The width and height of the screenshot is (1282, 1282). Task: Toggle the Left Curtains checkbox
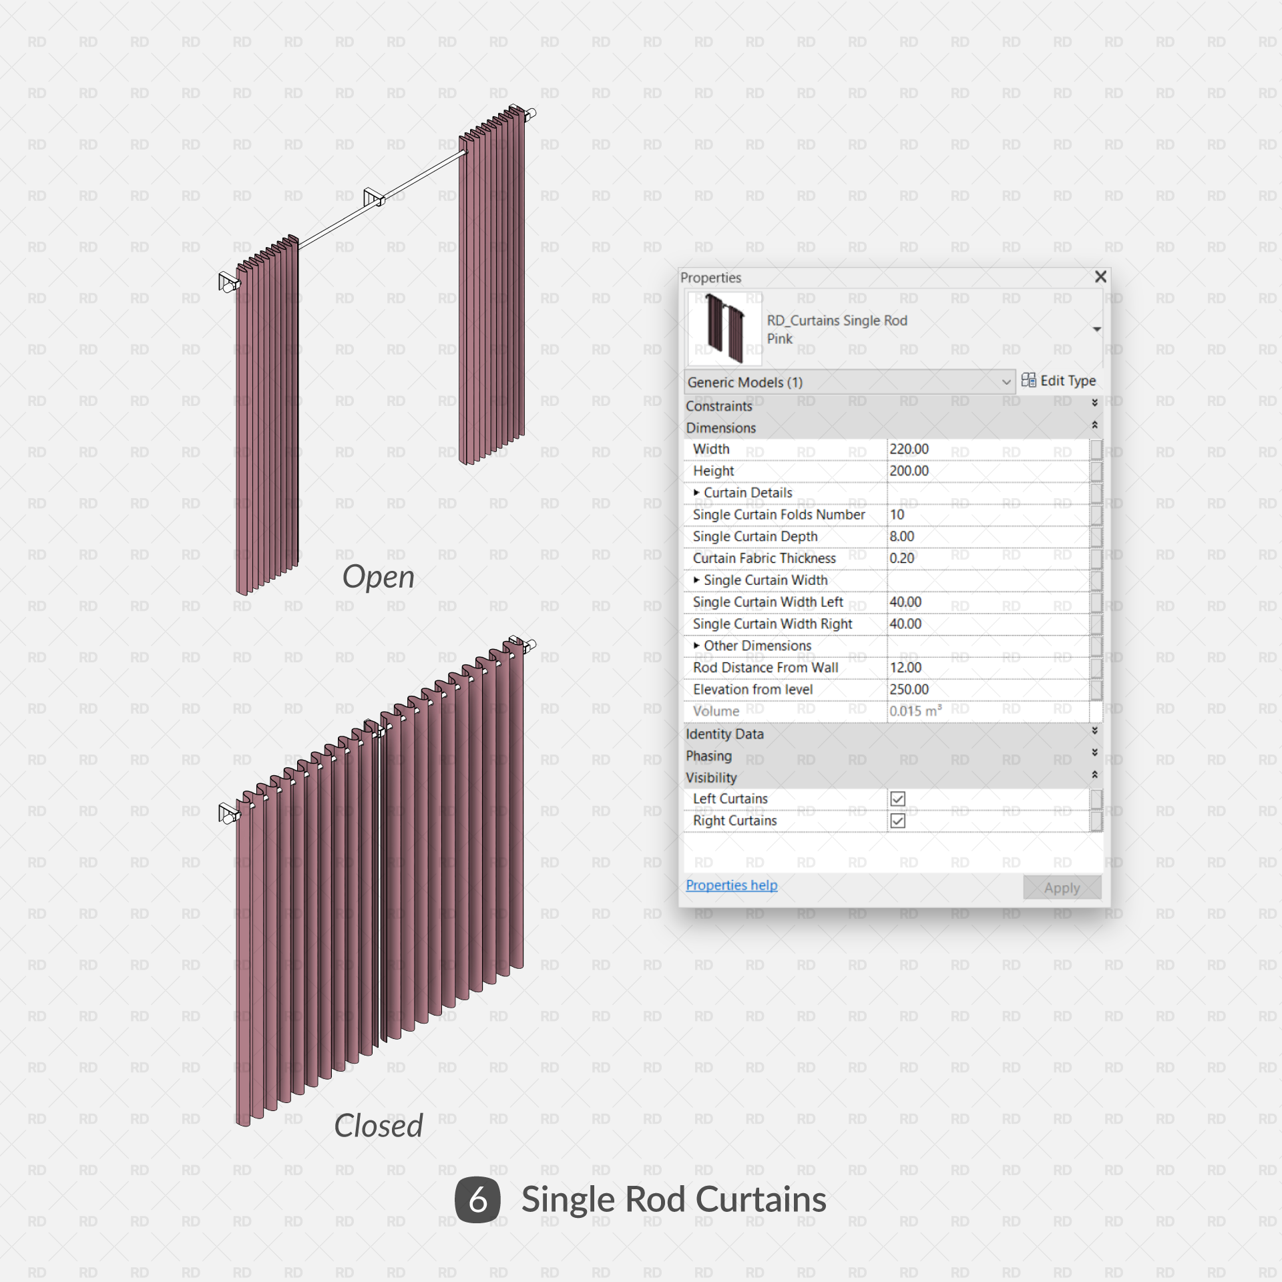click(x=898, y=799)
